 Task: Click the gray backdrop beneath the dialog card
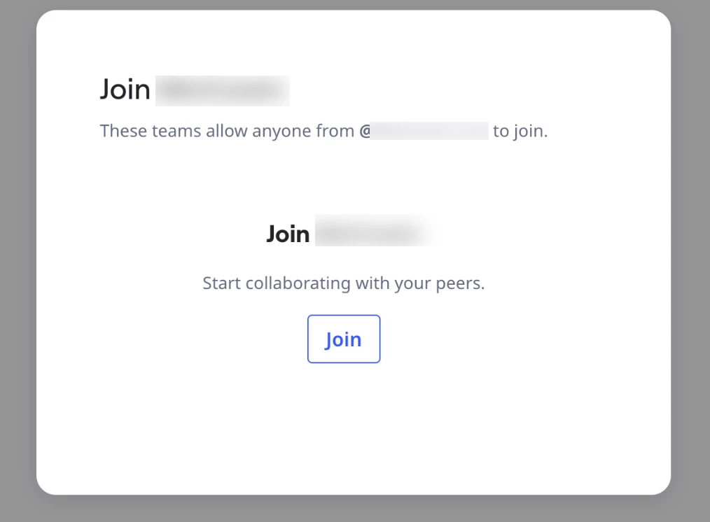click(x=355, y=509)
